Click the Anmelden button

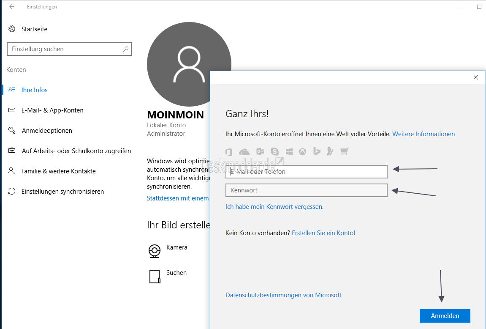click(445, 315)
